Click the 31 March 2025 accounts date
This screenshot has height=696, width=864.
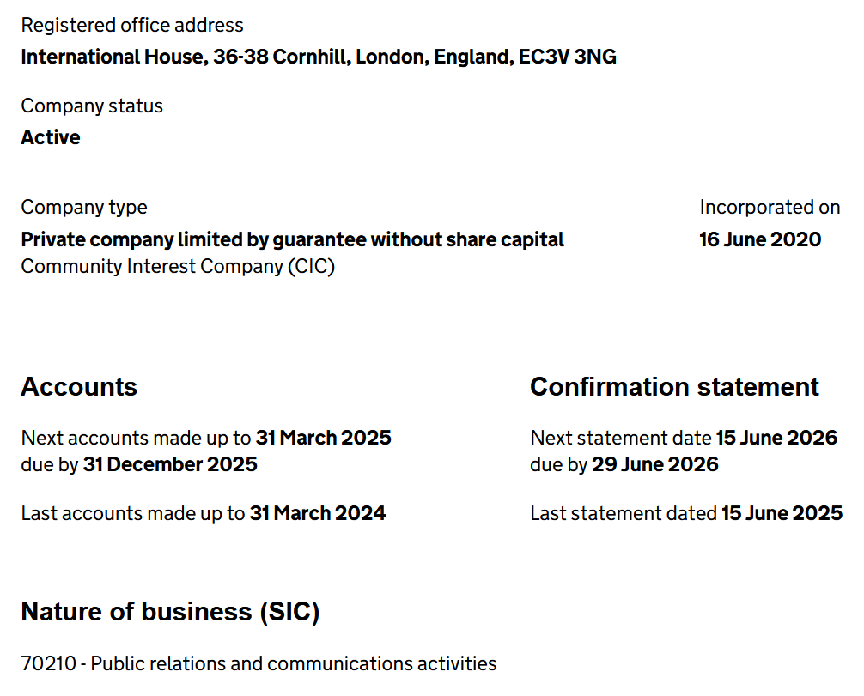click(x=323, y=438)
